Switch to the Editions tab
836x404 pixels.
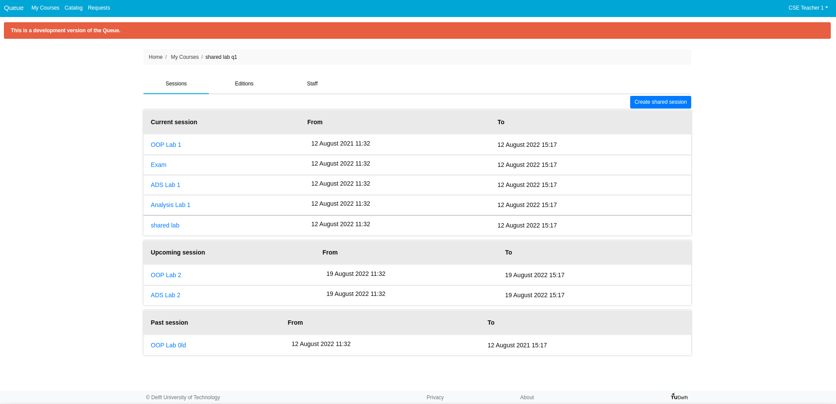tap(244, 84)
